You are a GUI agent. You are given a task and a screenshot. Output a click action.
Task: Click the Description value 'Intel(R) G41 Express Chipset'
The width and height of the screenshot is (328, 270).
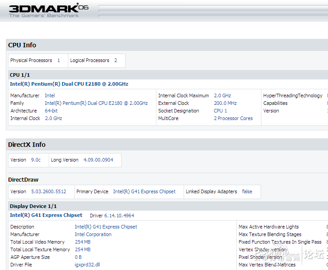coord(106,227)
